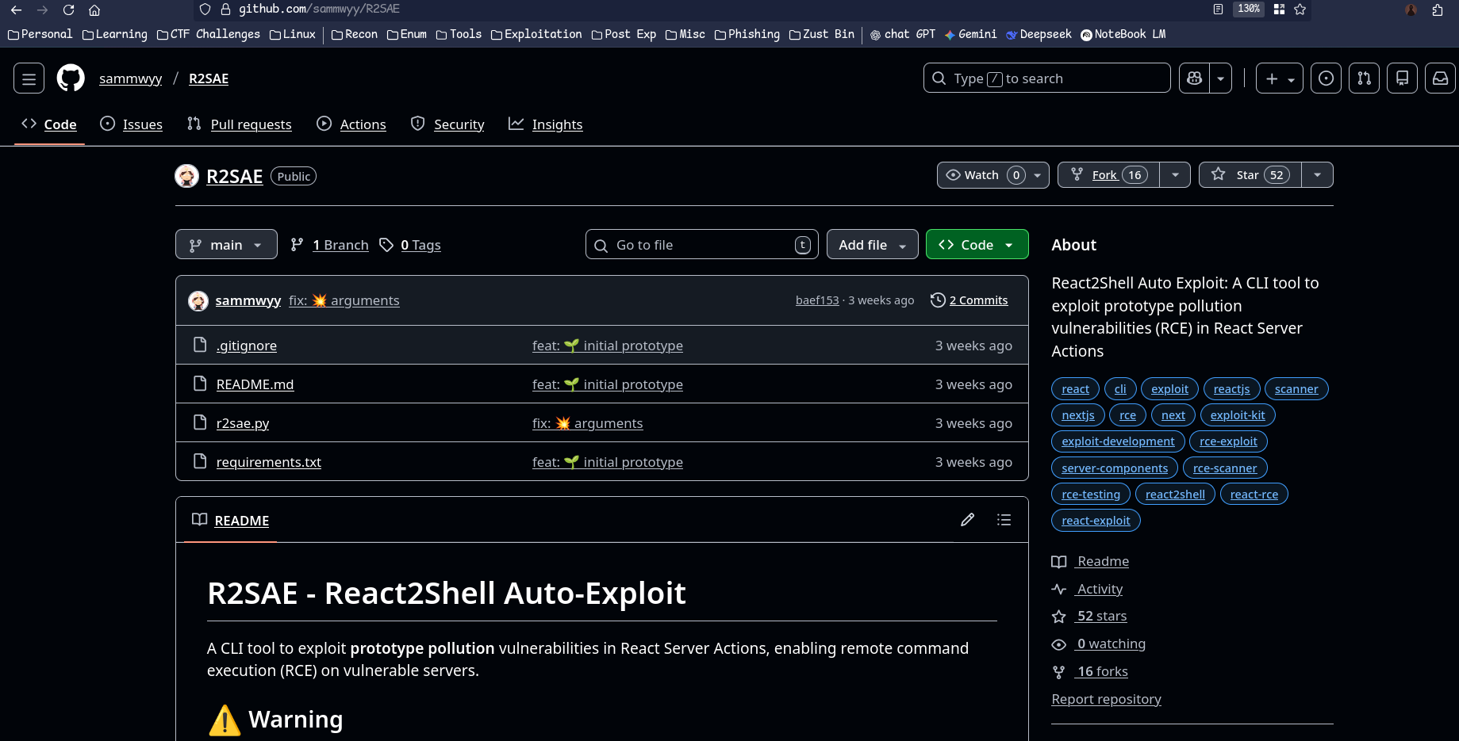
Task: View the 1 Branch link
Action: tap(330, 245)
